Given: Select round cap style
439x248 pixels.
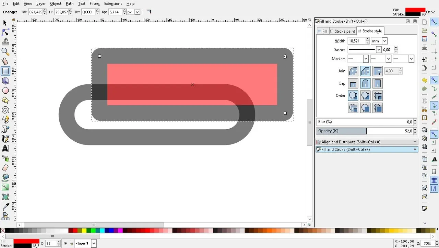Looking at the screenshot, I should (365, 83).
